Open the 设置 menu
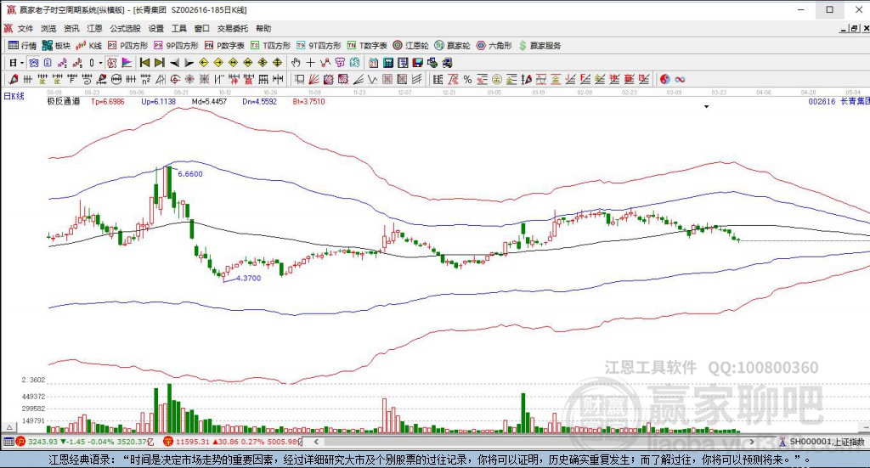The image size is (870, 468). click(156, 28)
